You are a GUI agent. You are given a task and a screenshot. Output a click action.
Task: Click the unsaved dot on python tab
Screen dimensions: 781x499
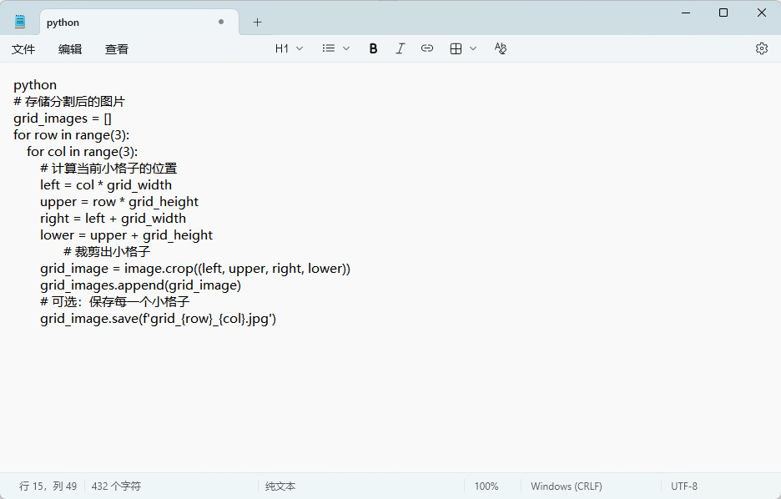pos(221,22)
